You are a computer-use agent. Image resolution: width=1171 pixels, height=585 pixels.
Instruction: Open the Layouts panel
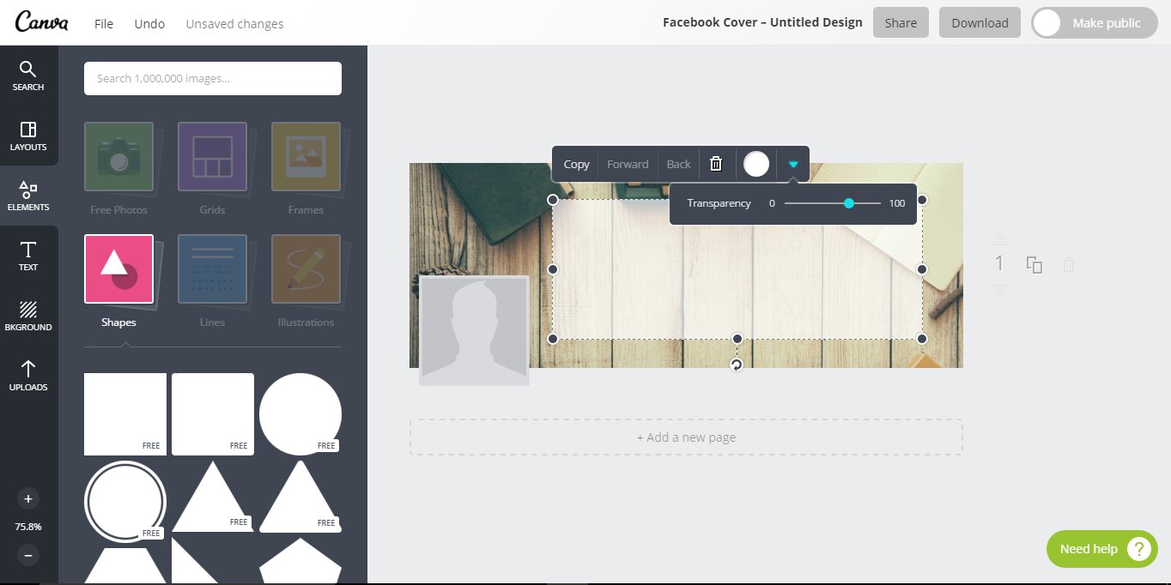pos(28,136)
